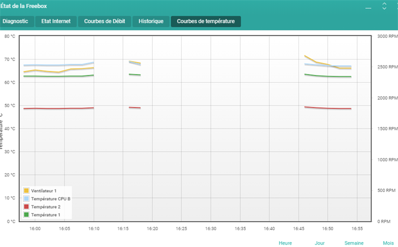Click the light blue Température CPU B swatch

[26, 198]
